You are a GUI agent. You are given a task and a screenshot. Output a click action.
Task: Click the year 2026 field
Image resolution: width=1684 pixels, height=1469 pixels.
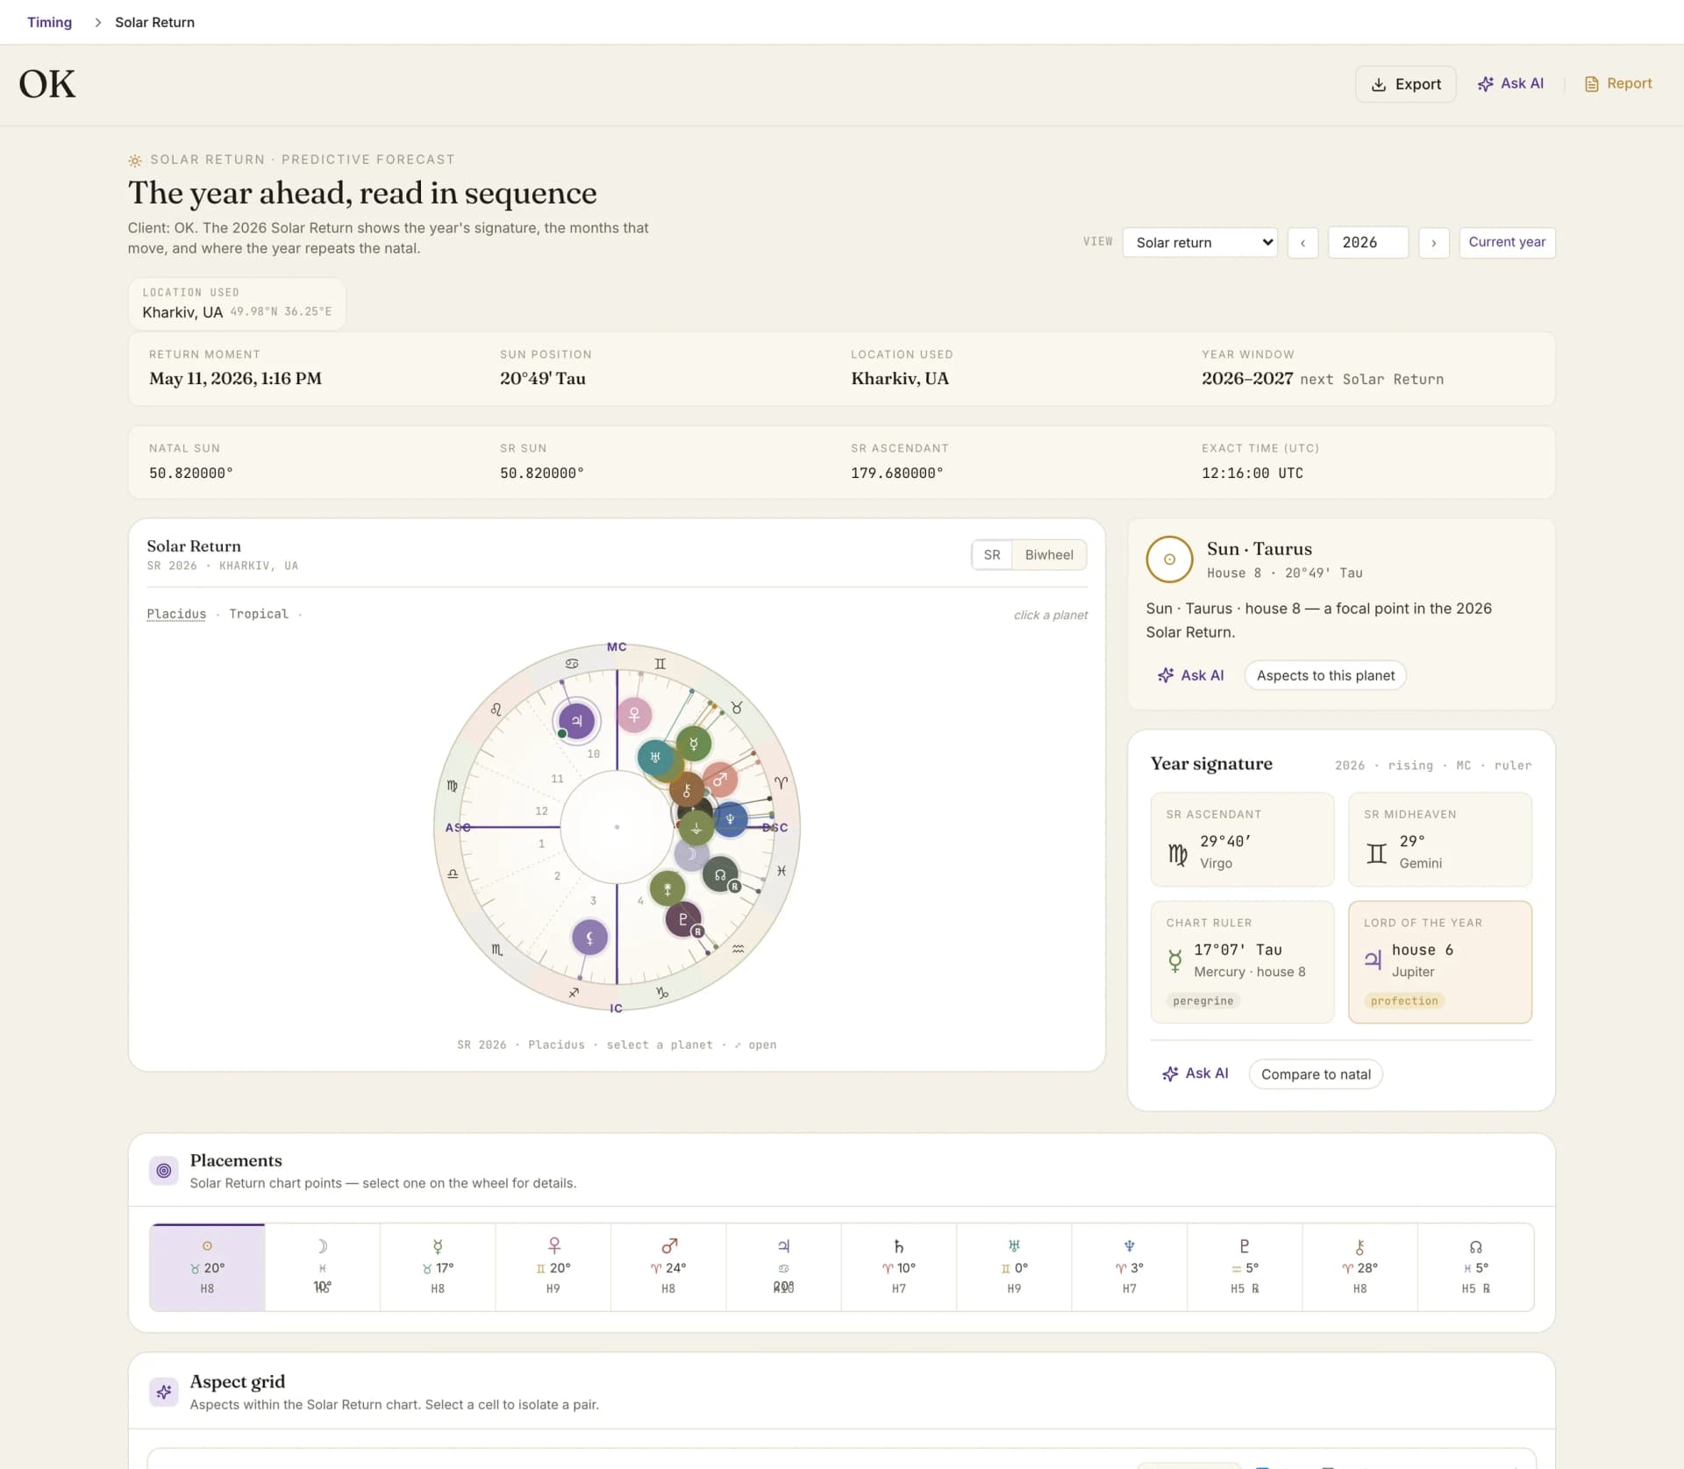[x=1367, y=242]
